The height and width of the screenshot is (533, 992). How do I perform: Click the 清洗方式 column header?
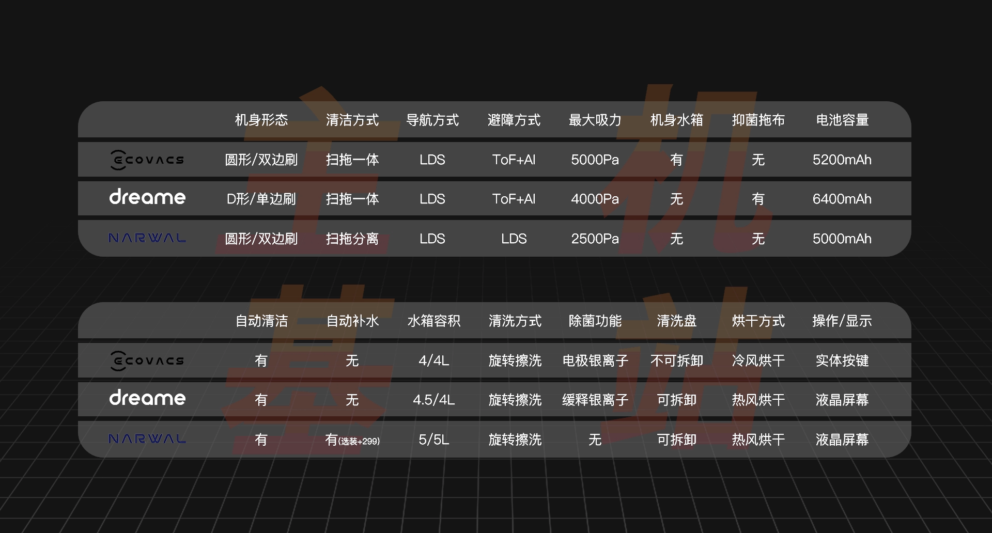515,321
